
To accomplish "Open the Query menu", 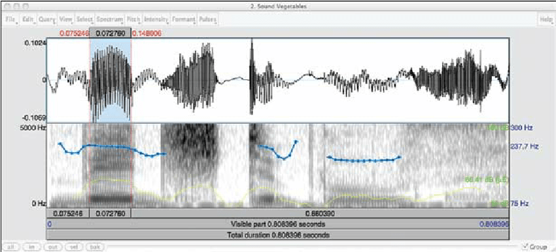I will click(x=47, y=20).
